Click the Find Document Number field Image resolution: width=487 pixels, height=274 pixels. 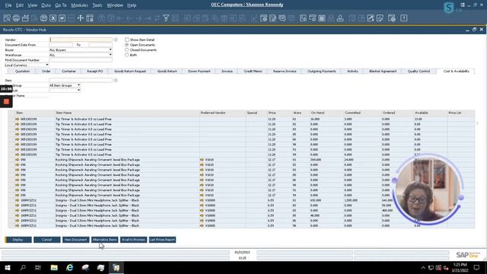coord(81,60)
